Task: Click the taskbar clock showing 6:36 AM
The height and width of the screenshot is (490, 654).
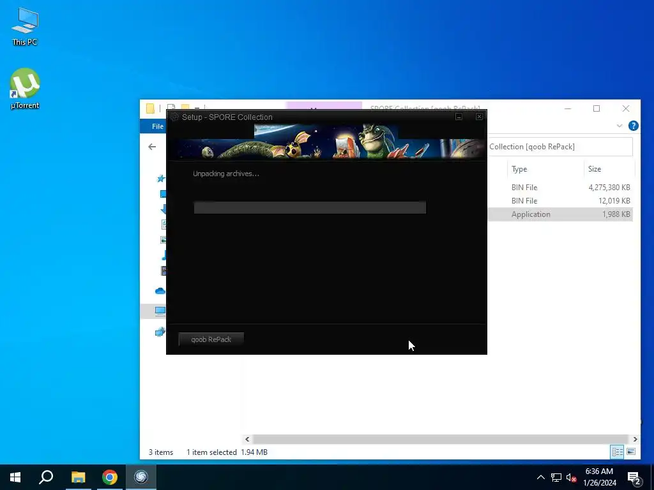Action: (599, 477)
